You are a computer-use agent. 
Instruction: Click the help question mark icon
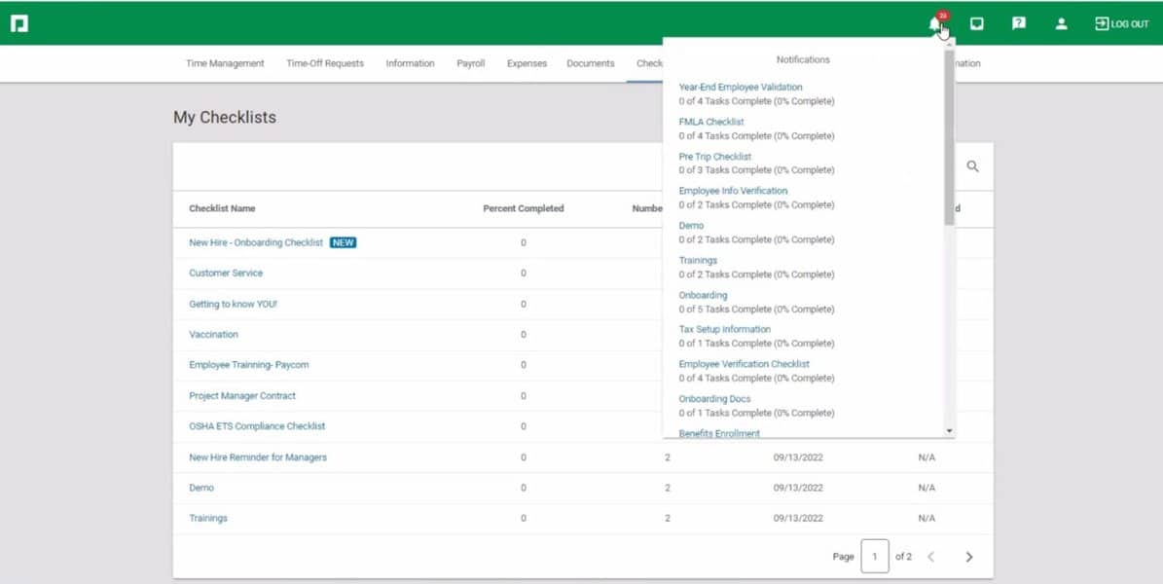1018,22
